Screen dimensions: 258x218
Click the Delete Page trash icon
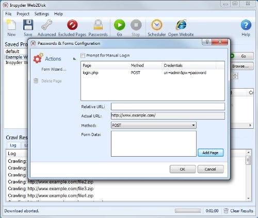pyautogui.click(x=36, y=81)
